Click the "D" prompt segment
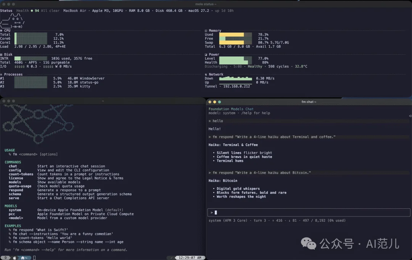 click(x=5, y=258)
